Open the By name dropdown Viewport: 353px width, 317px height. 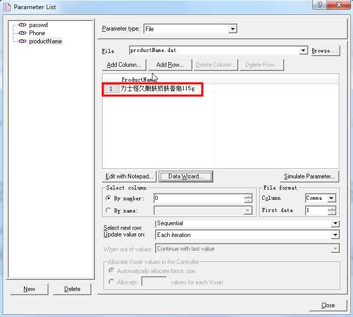(247, 210)
